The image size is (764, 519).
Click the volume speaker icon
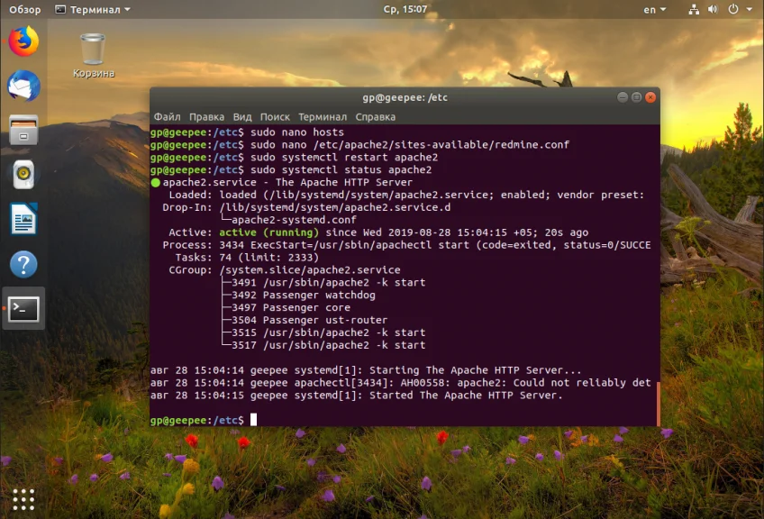click(713, 10)
